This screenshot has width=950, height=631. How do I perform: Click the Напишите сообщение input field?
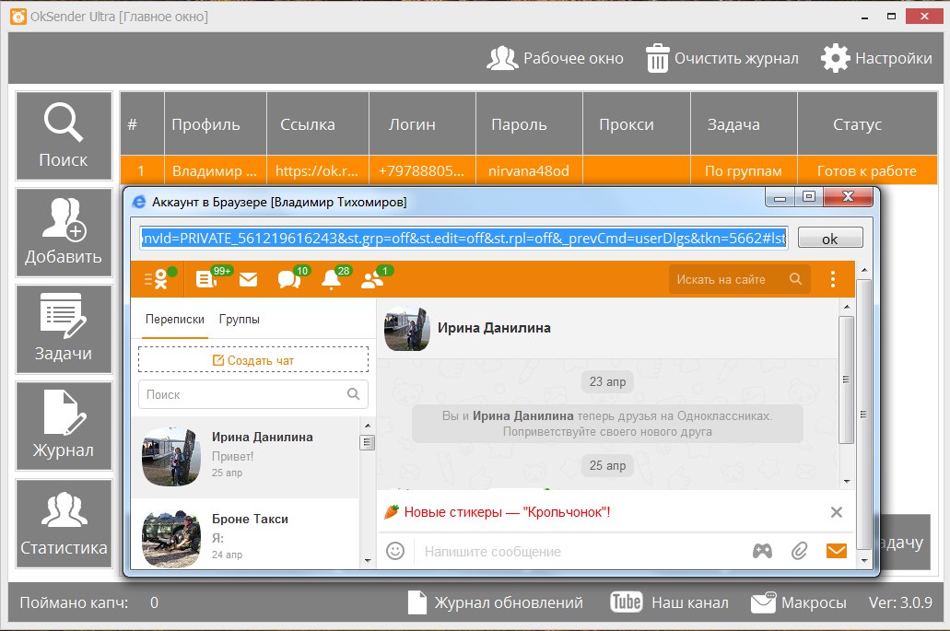click(516, 550)
